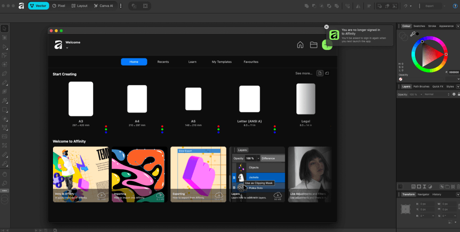Open the Layers panel gear settings
460x232 pixels.
(454, 94)
